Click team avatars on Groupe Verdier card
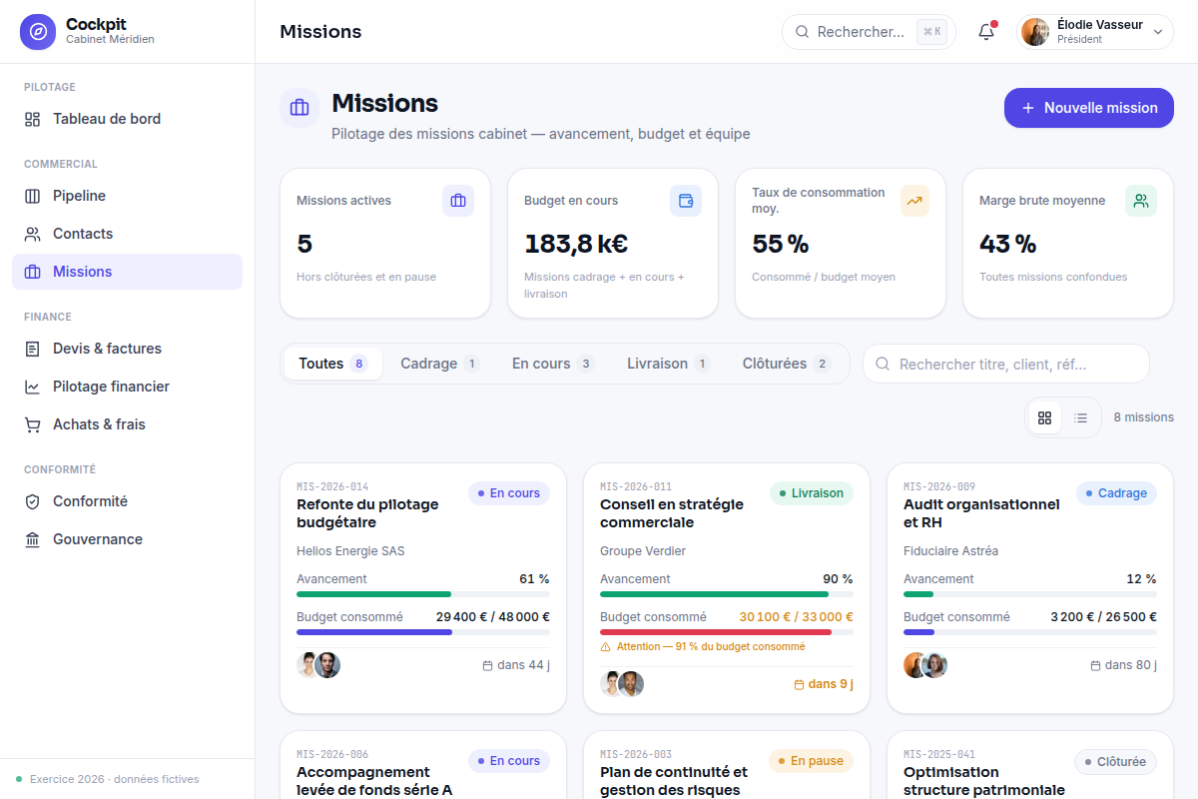Viewport: 1198px width, 799px height. (622, 684)
